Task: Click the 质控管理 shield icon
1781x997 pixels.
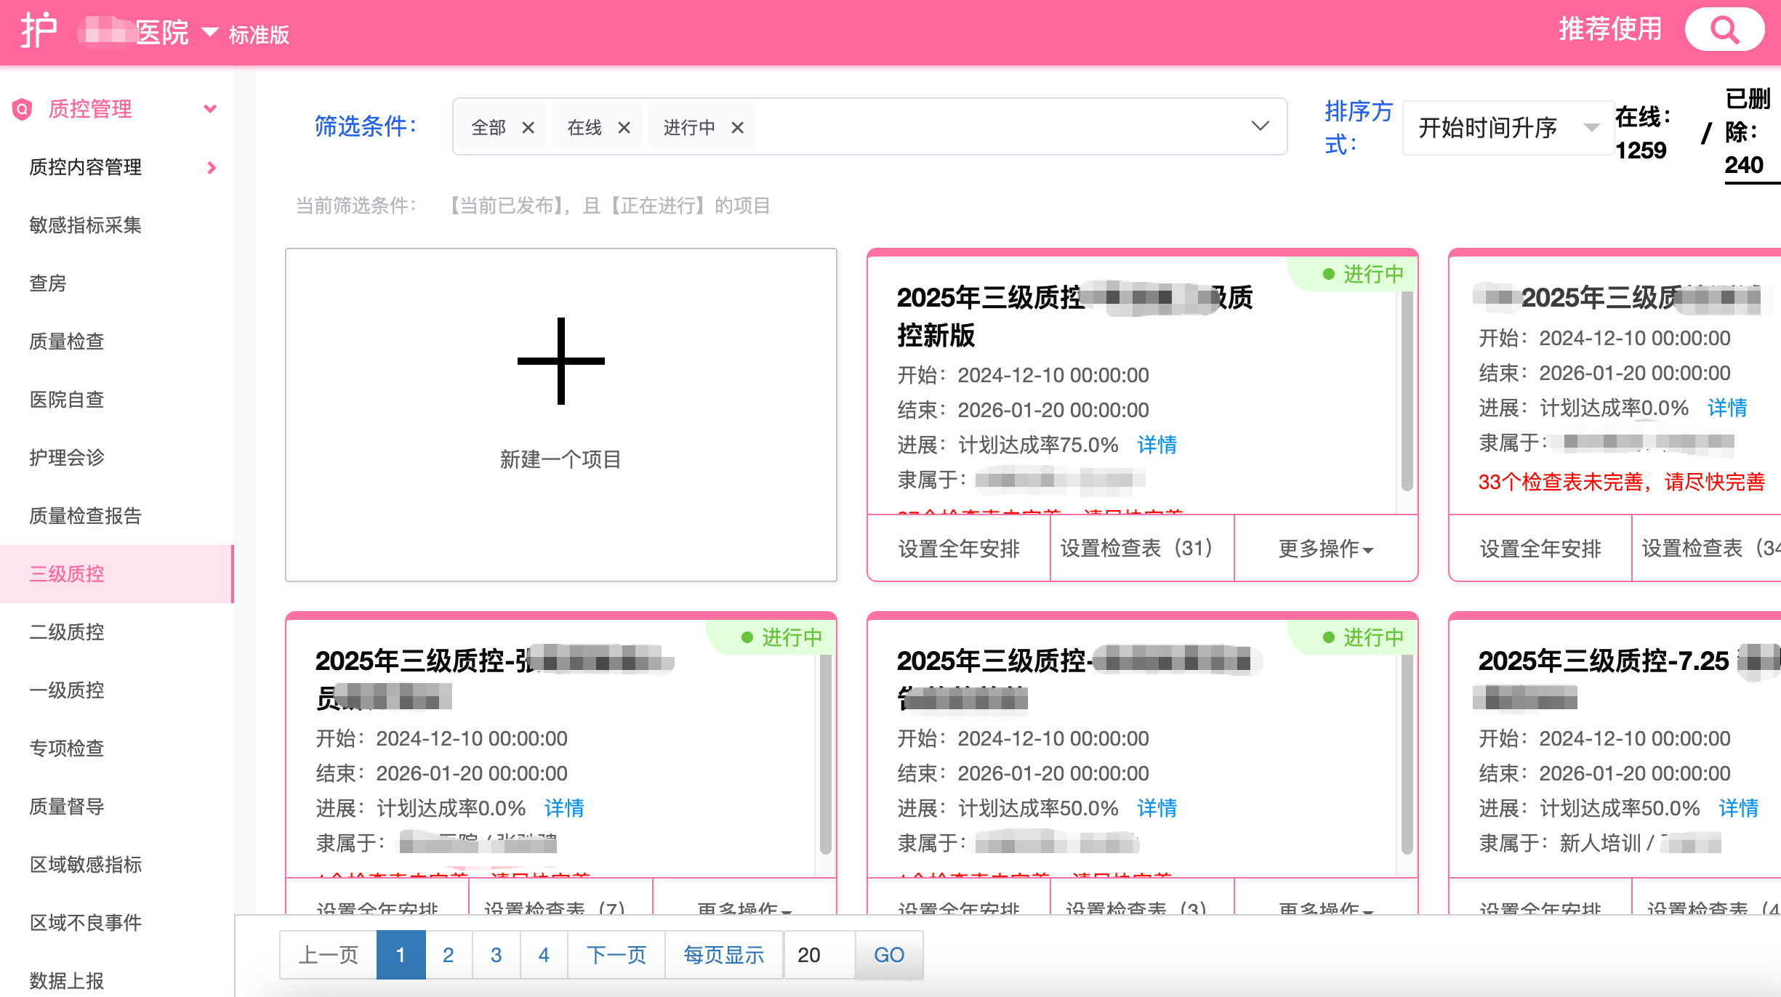Action: tap(23, 109)
